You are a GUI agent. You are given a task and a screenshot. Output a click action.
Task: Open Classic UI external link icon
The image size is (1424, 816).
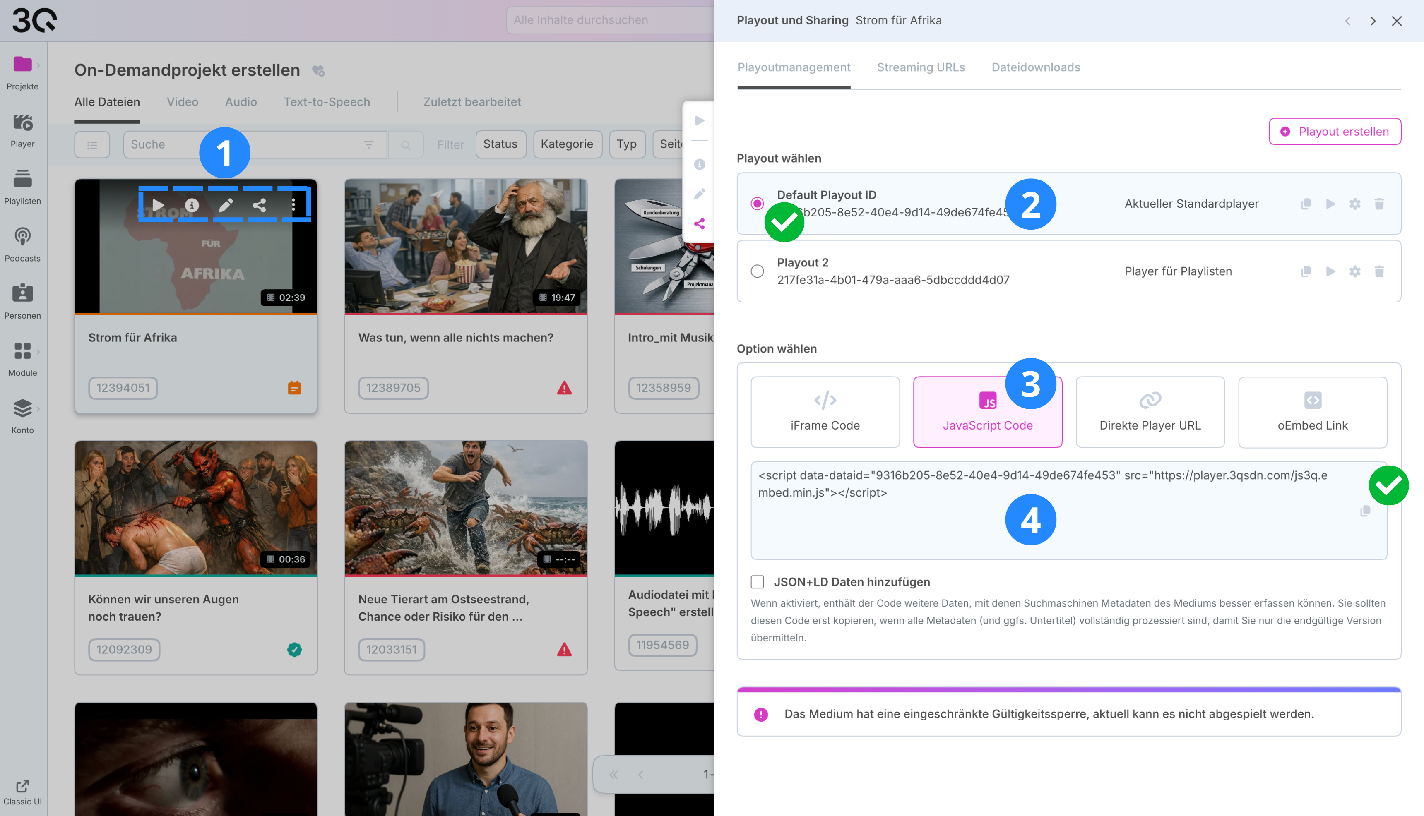[x=22, y=786]
